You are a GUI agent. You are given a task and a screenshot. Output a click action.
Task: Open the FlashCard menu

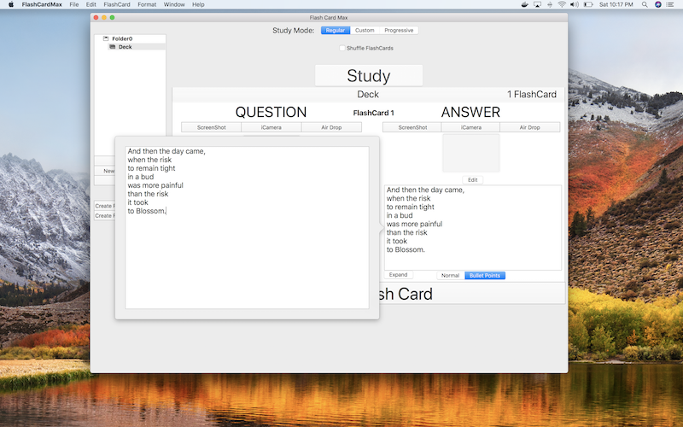[117, 4]
